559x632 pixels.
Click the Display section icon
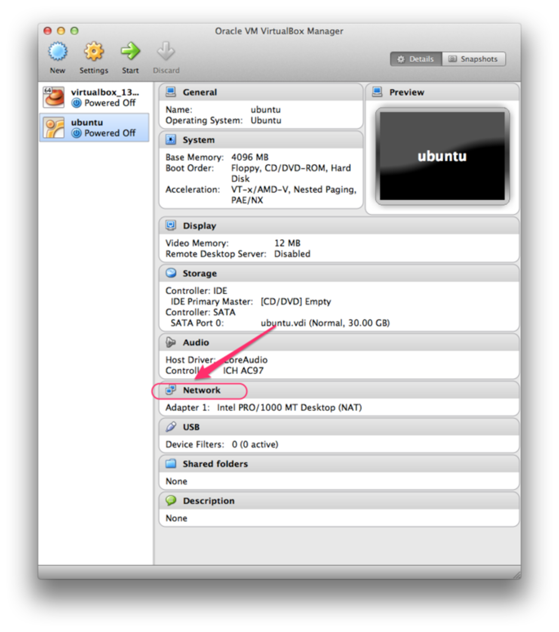click(171, 225)
